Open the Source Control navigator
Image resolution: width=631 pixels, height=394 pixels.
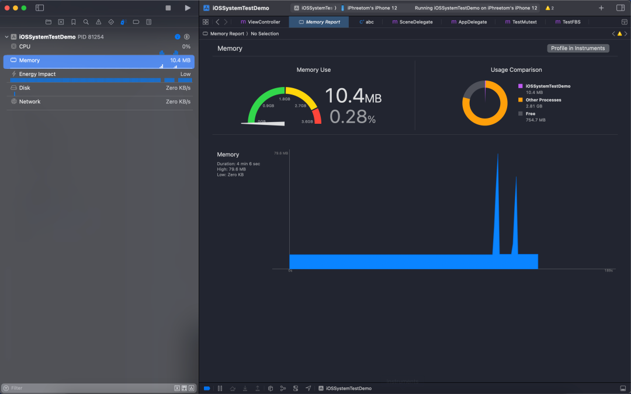click(61, 22)
